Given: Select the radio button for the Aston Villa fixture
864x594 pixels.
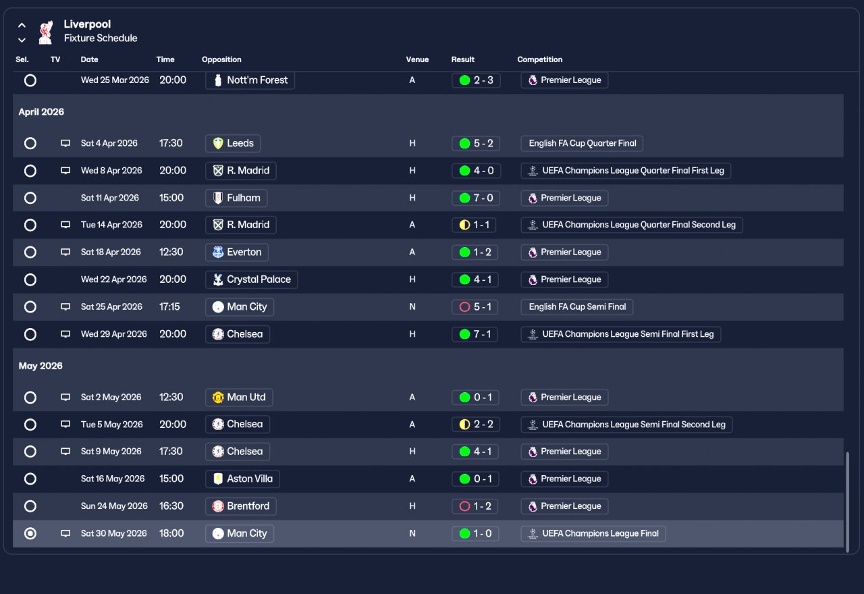Looking at the screenshot, I should tap(30, 479).
